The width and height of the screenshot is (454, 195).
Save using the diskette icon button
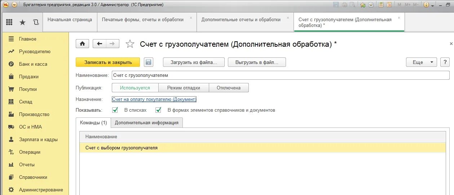[x=149, y=62]
